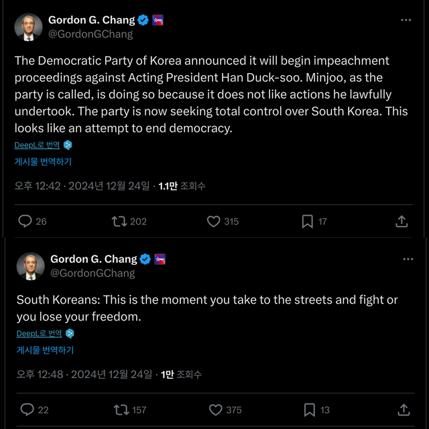Click DeepL translate link under first tweet

pos(38,145)
